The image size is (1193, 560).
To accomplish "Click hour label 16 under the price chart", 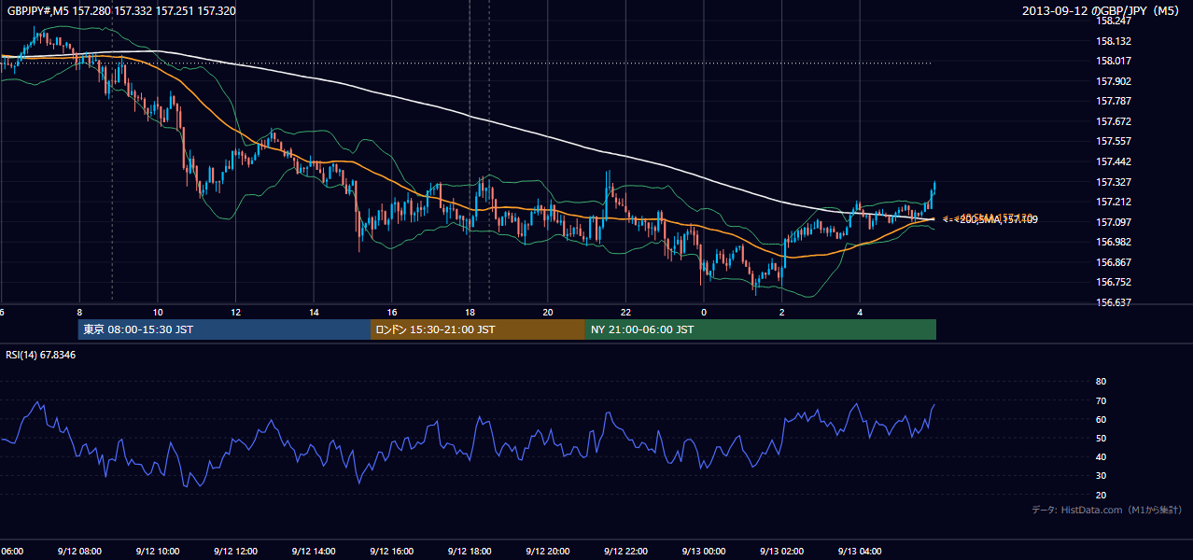I will (392, 312).
